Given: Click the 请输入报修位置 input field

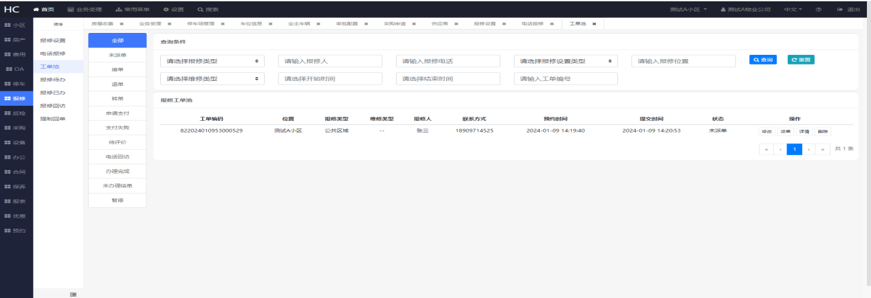Looking at the screenshot, I should point(683,61).
